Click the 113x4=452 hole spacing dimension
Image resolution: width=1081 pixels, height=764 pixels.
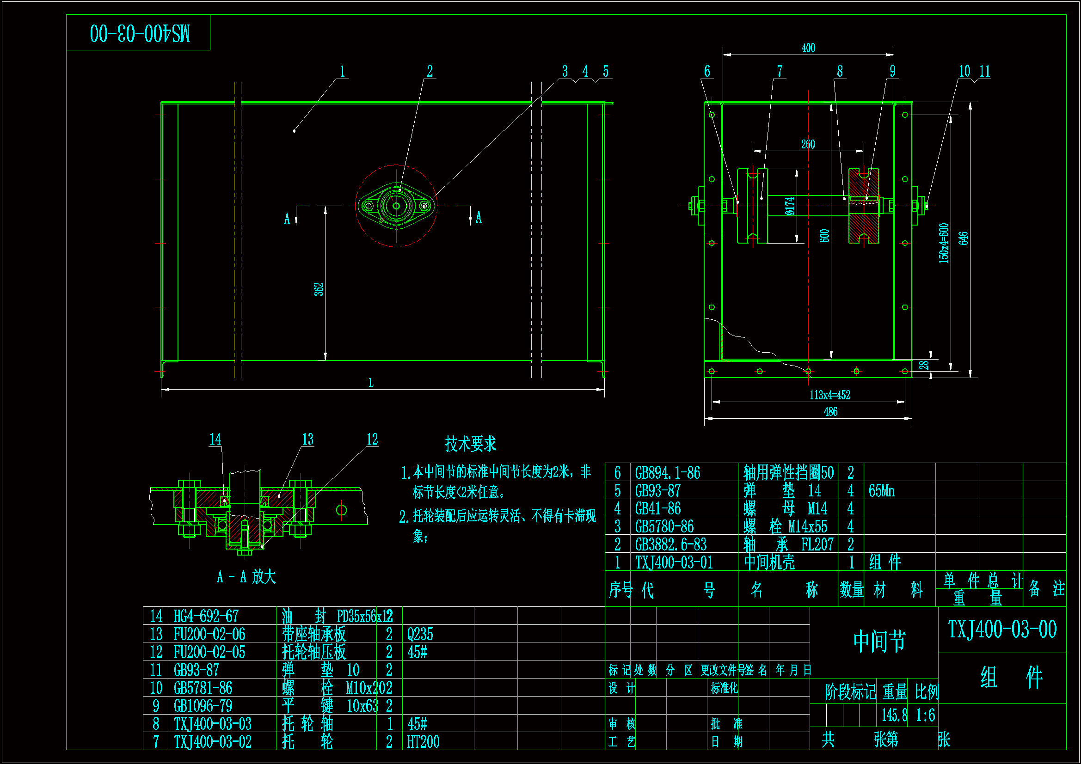[x=829, y=395]
